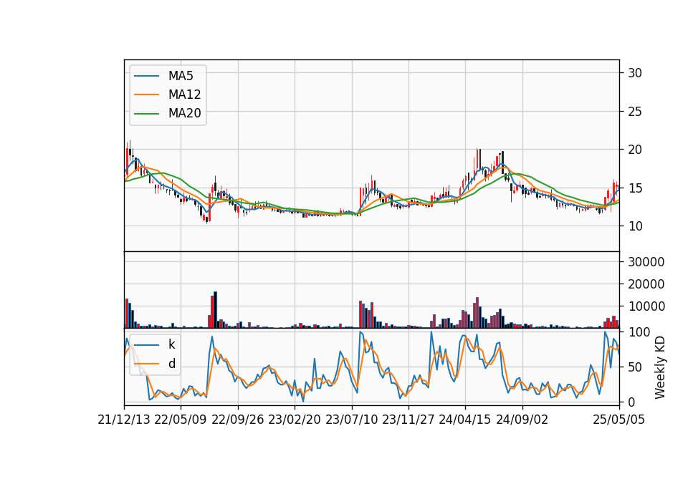This screenshot has width=688, height=494.
Task: Click the orange MA12 legend line sample
Action: [146, 95]
